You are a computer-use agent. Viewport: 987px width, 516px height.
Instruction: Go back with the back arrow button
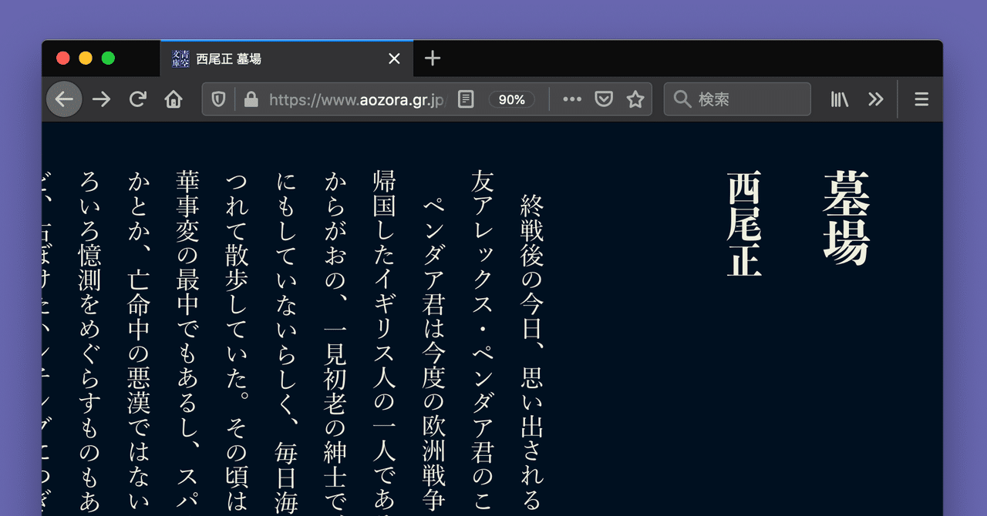(x=64, y=99)
